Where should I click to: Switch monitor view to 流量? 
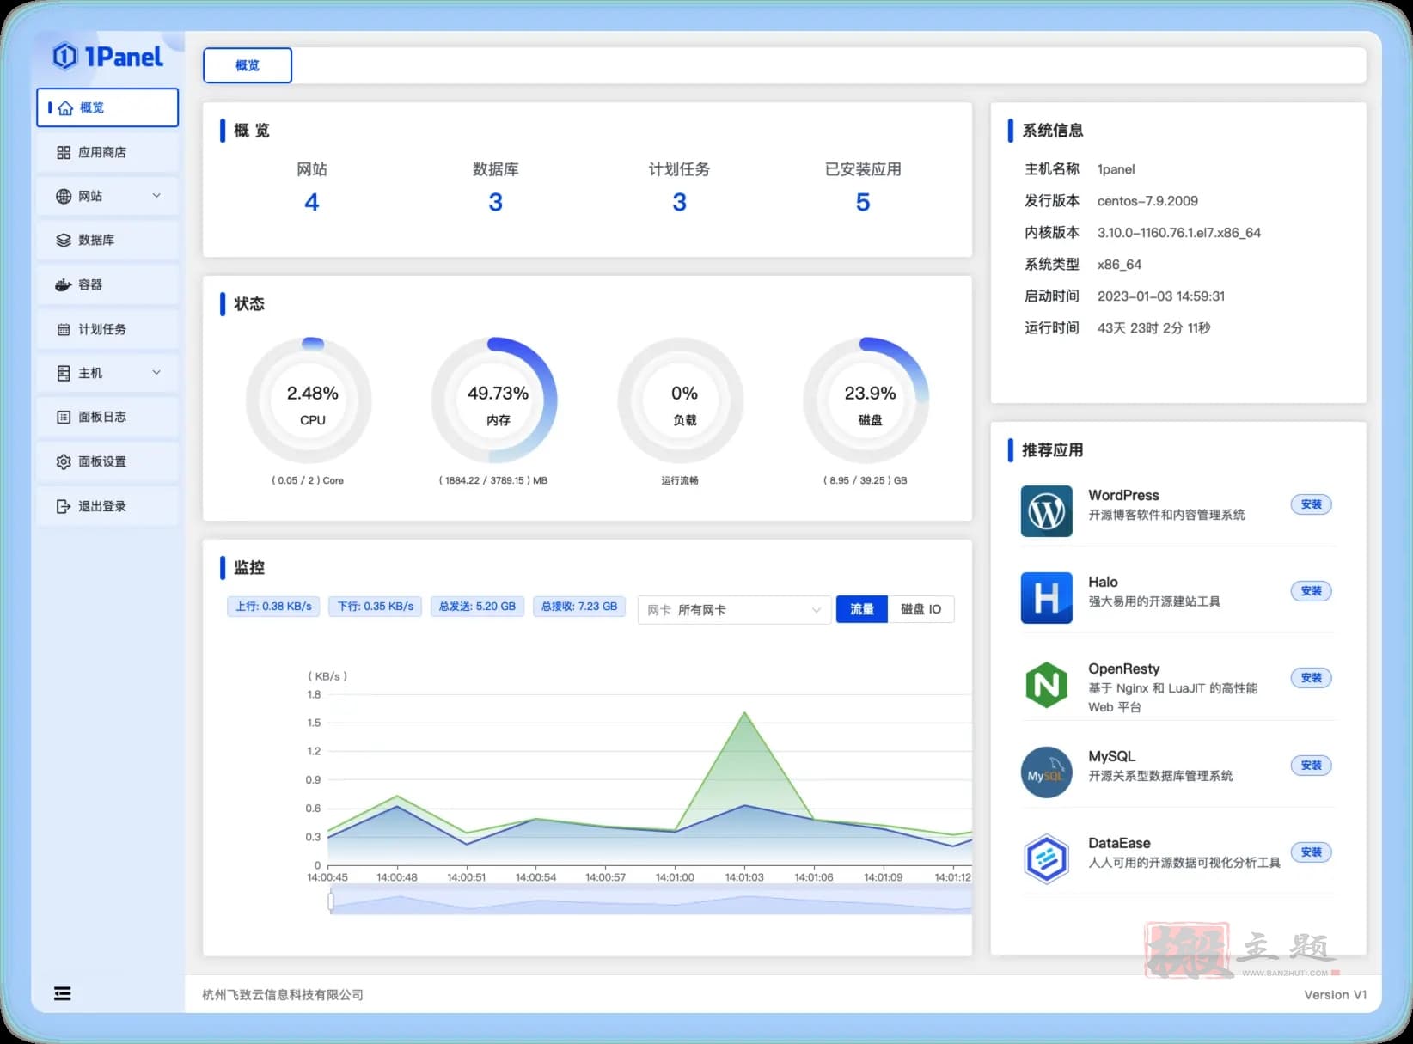click(862, 609)
